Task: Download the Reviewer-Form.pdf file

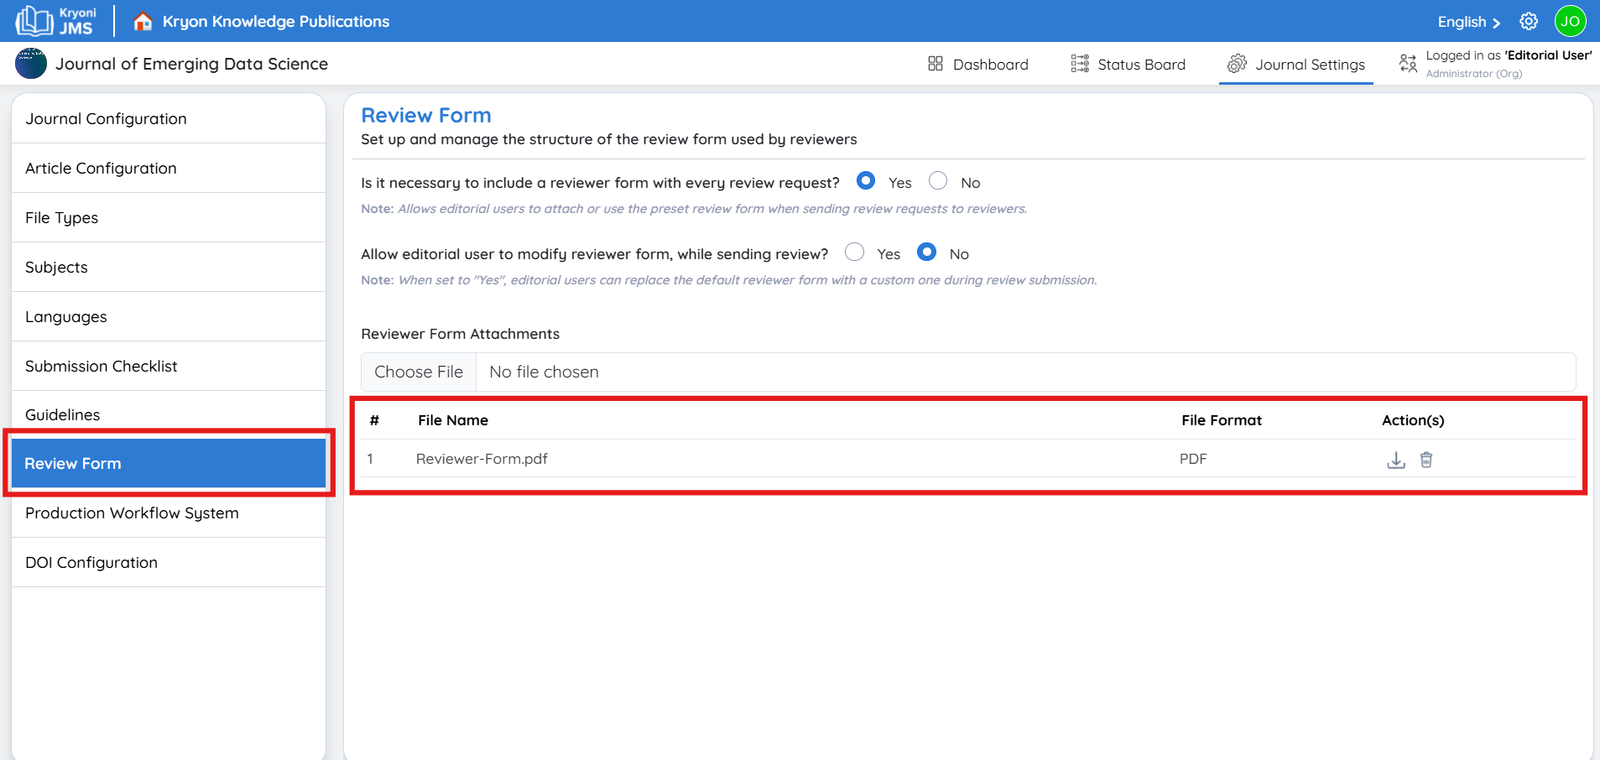Action: (x=1395, y=460)
